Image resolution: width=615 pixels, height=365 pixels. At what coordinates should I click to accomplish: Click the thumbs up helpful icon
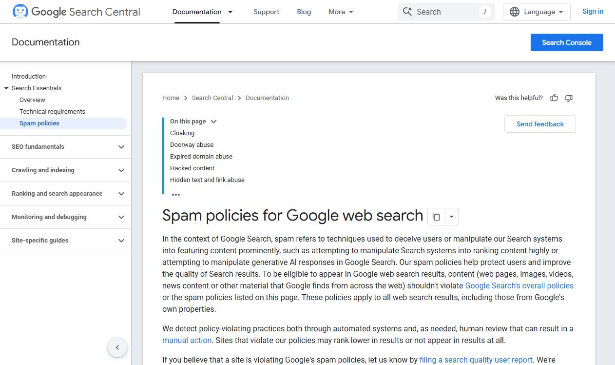click(554, 98)
